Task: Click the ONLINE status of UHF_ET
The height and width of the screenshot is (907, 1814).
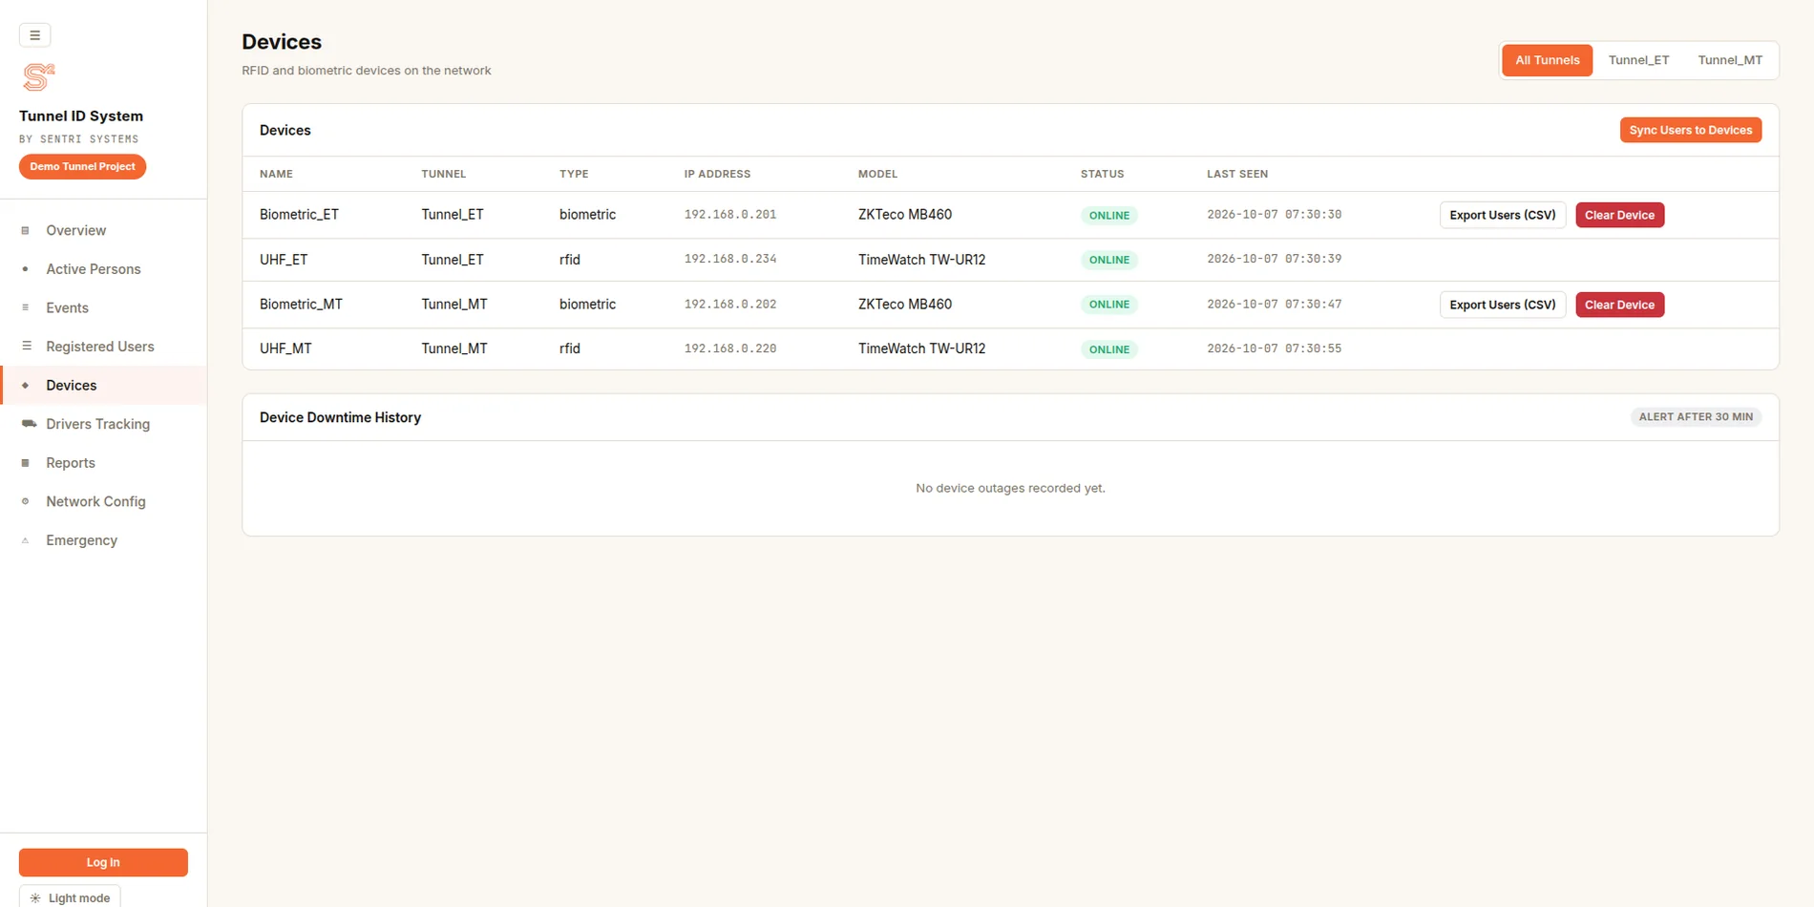Action: [x=1108, y=260]
